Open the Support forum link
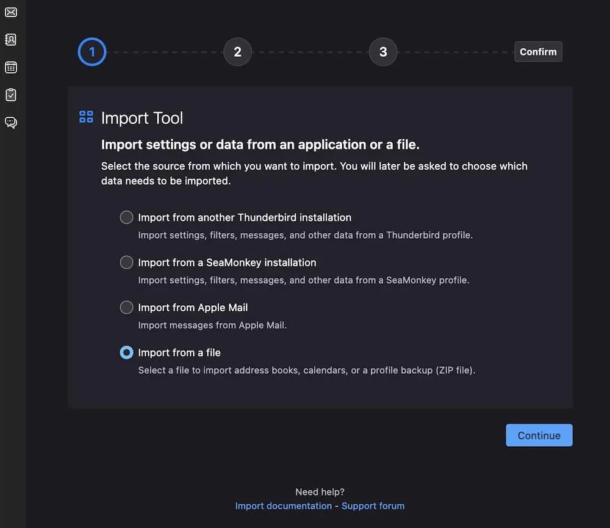Screen dimensions: 610x528 point(373,505)
